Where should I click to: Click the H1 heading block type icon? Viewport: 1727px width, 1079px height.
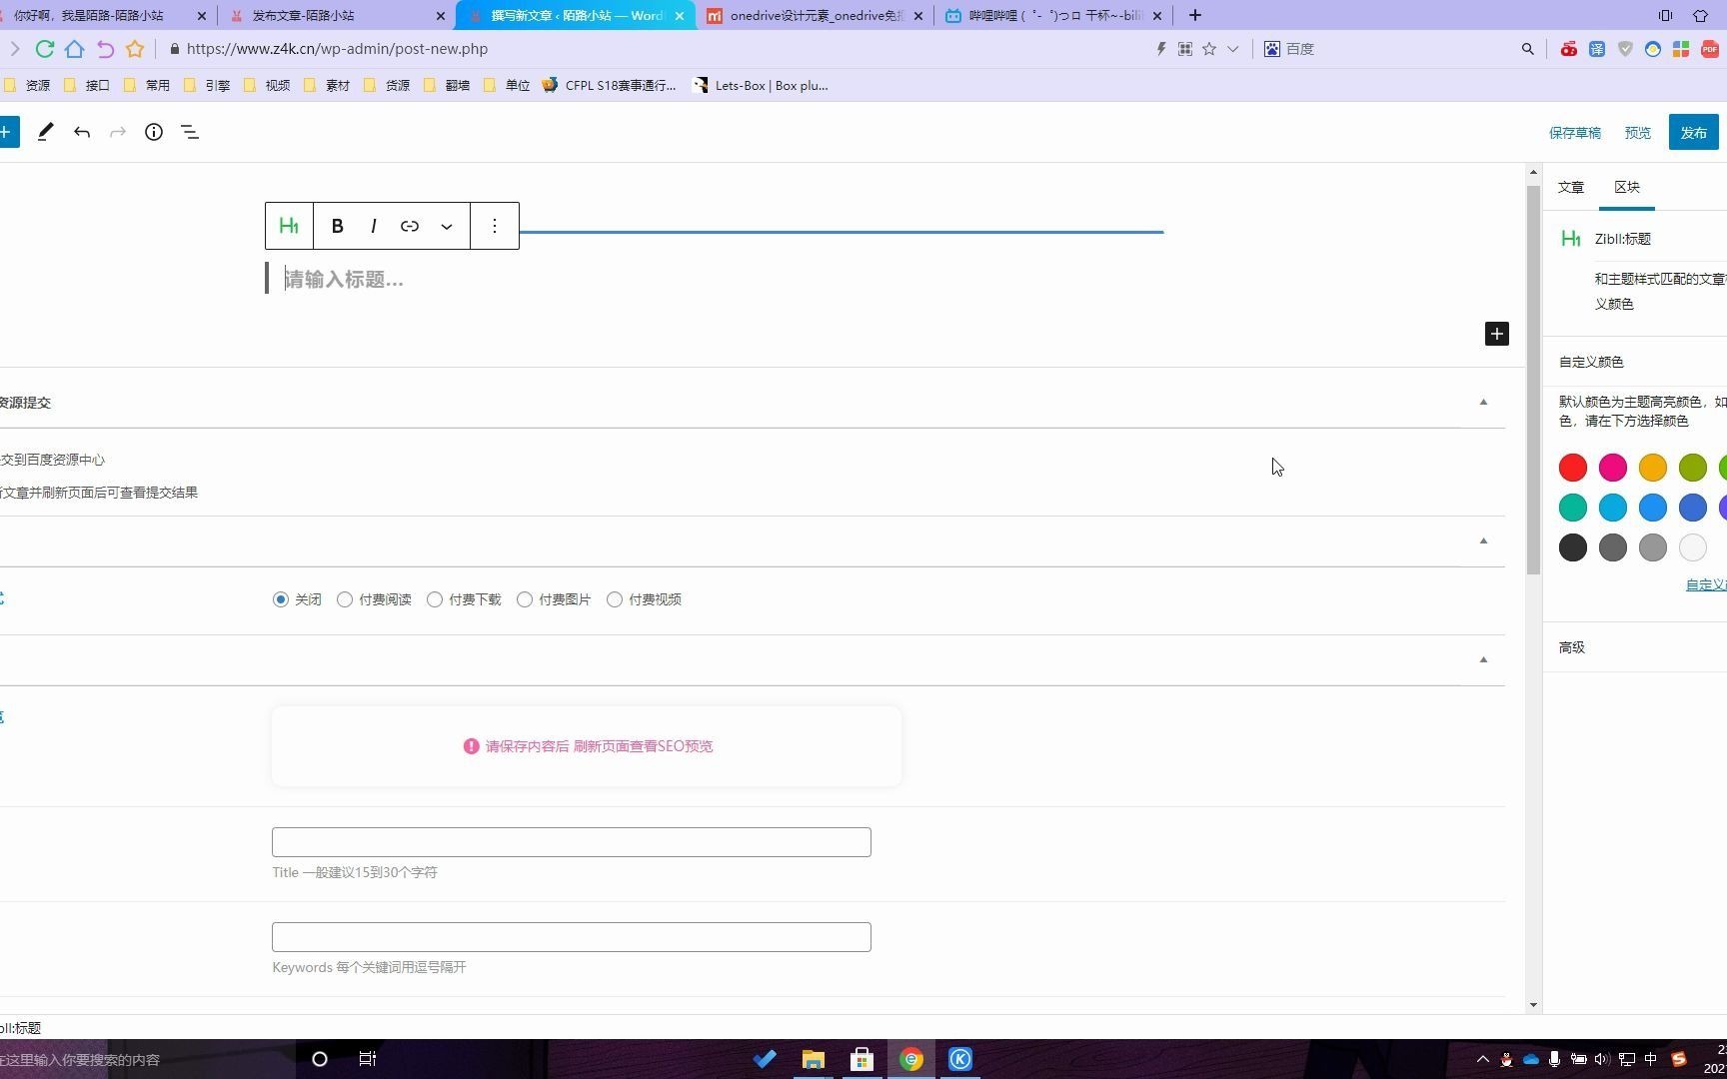coord(289,226)
